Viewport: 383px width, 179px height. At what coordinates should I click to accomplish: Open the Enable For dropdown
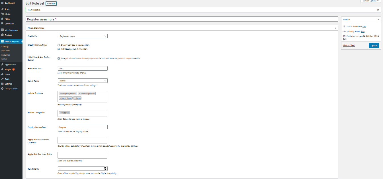pos(82,36)
